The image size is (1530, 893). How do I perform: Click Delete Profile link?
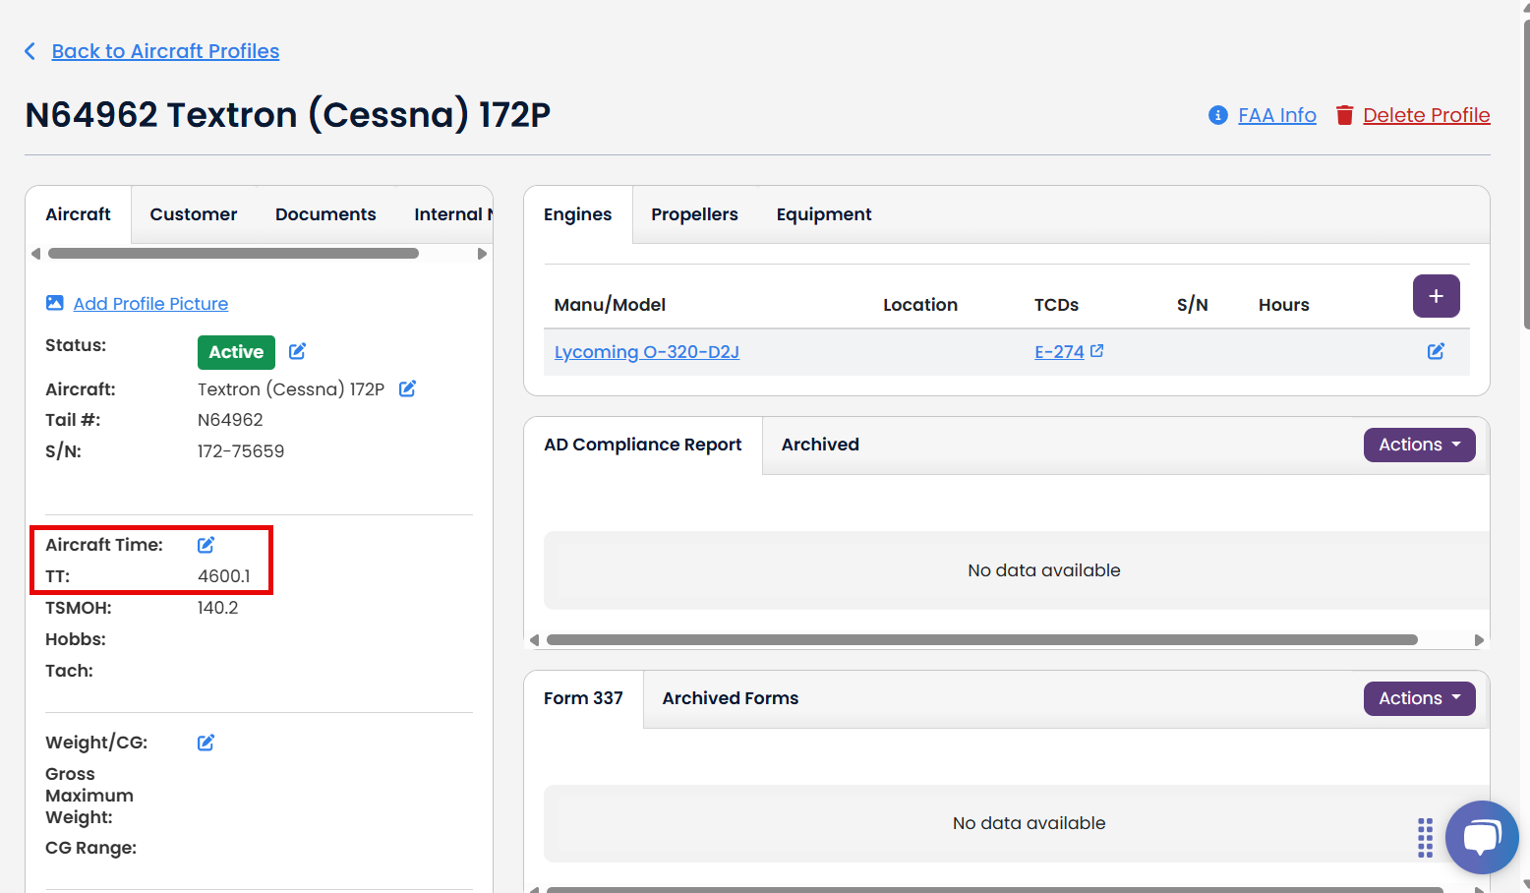pos(1427,115)
